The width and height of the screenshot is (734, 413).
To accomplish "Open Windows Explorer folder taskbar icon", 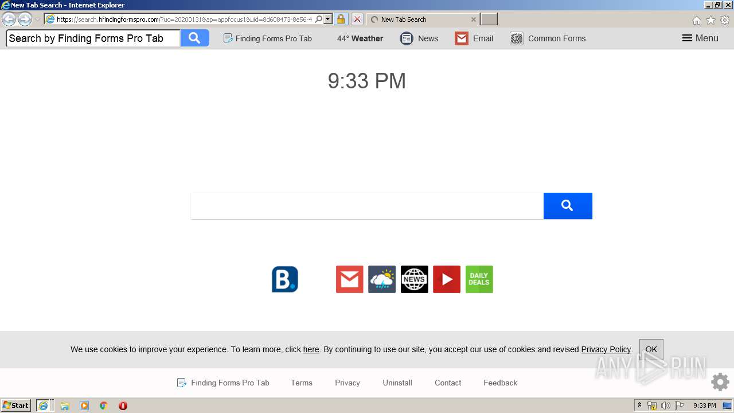I will [x=65, y=406].
